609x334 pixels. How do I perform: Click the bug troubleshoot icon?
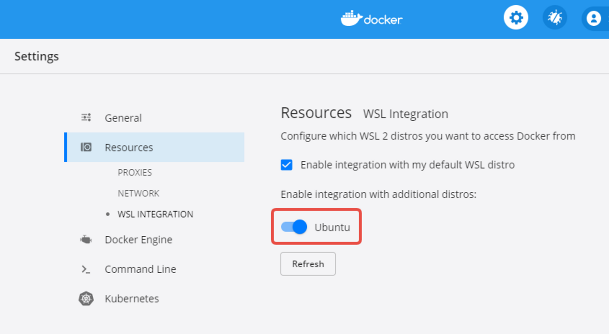pos(555,18)
